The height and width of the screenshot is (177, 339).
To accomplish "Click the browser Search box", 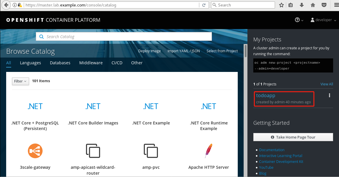I will [243, 5].
